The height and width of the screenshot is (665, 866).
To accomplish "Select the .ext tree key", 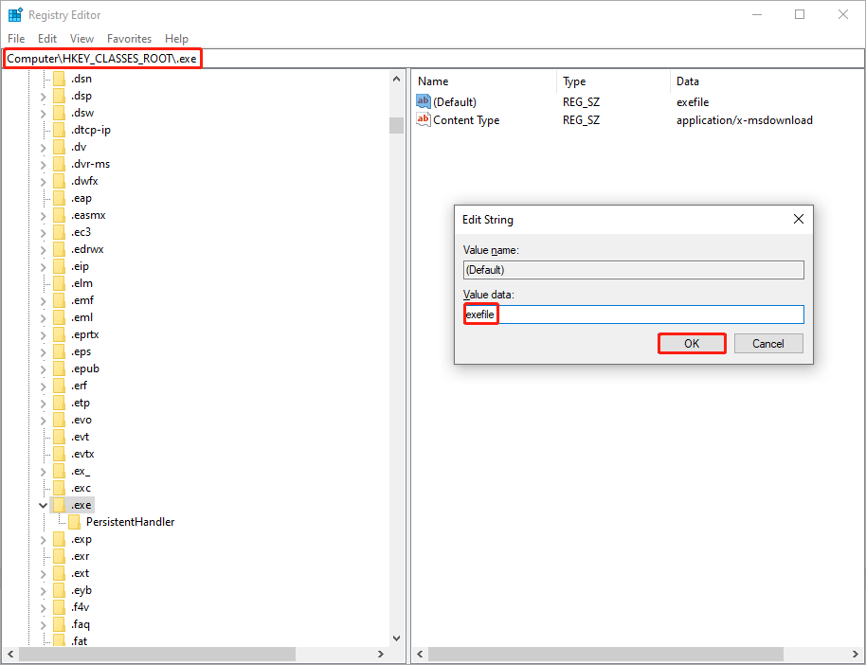I will [81, 573].
